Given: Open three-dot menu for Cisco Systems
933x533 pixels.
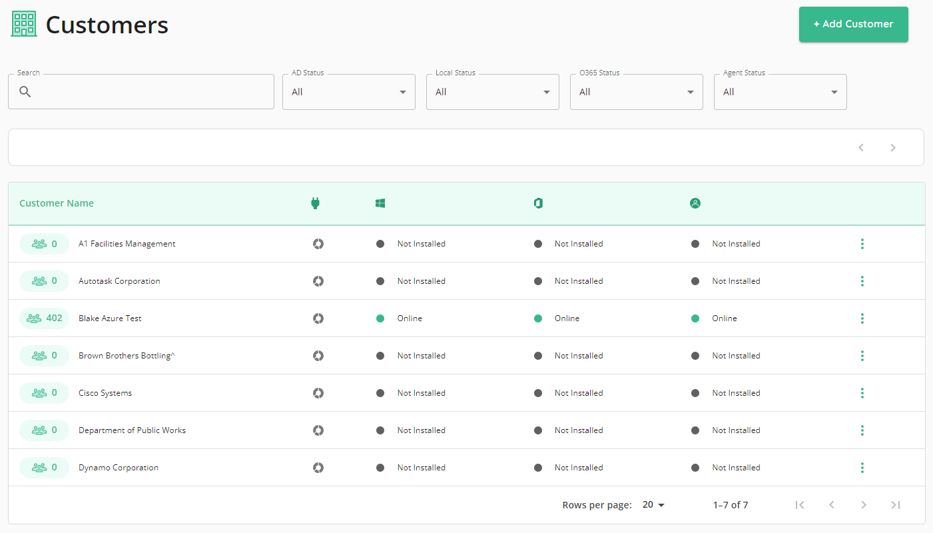Looking at the screenshot, I should (x=862, y=393).
